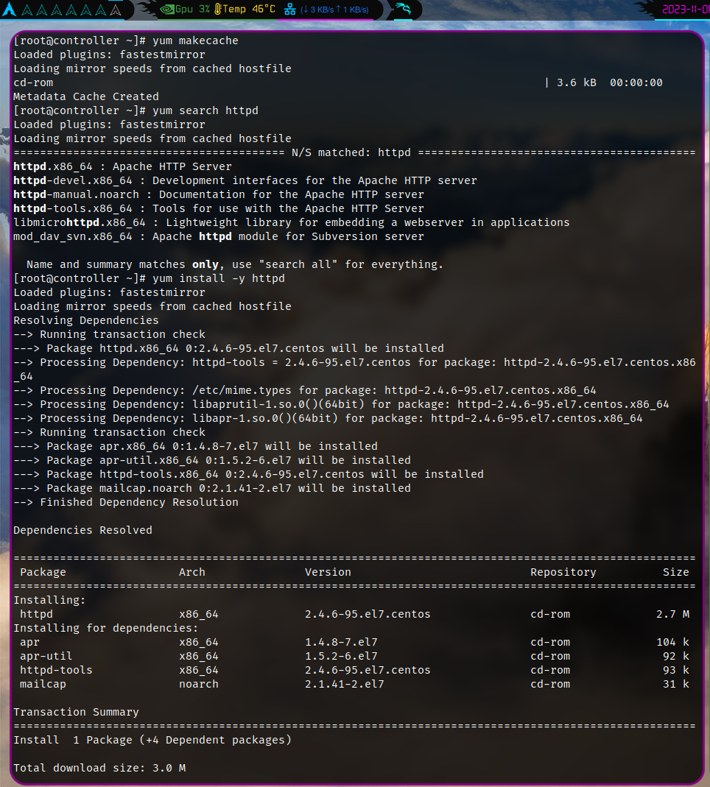
Task: Click the "Total download size: 3.0 M" line
Action: pos(99,768)
